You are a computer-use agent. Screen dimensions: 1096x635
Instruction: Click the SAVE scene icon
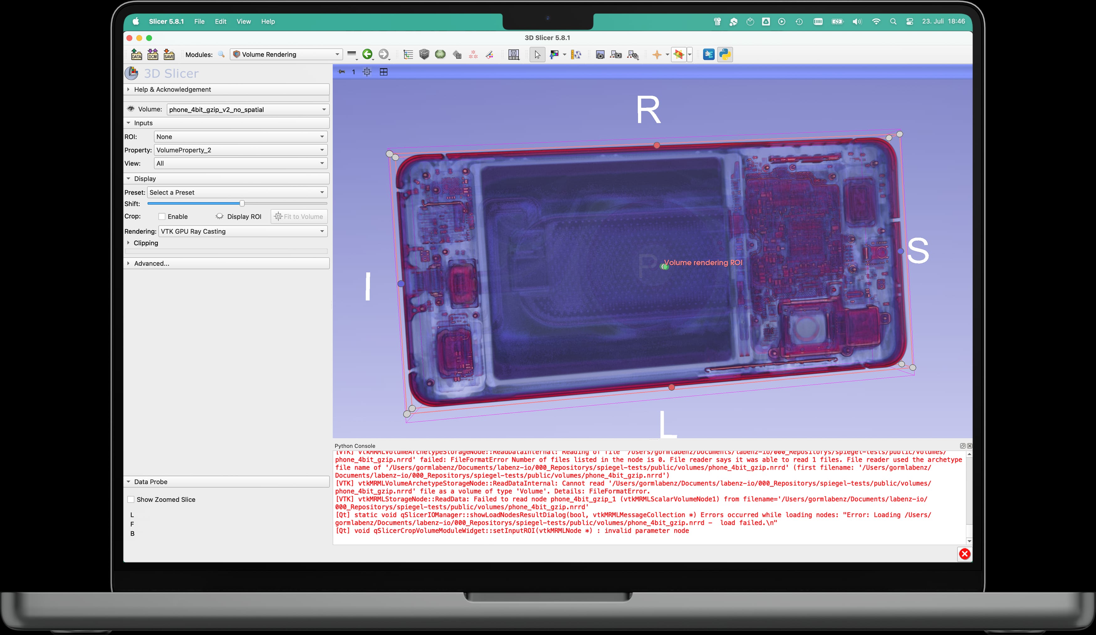click(x=169, y=54)
